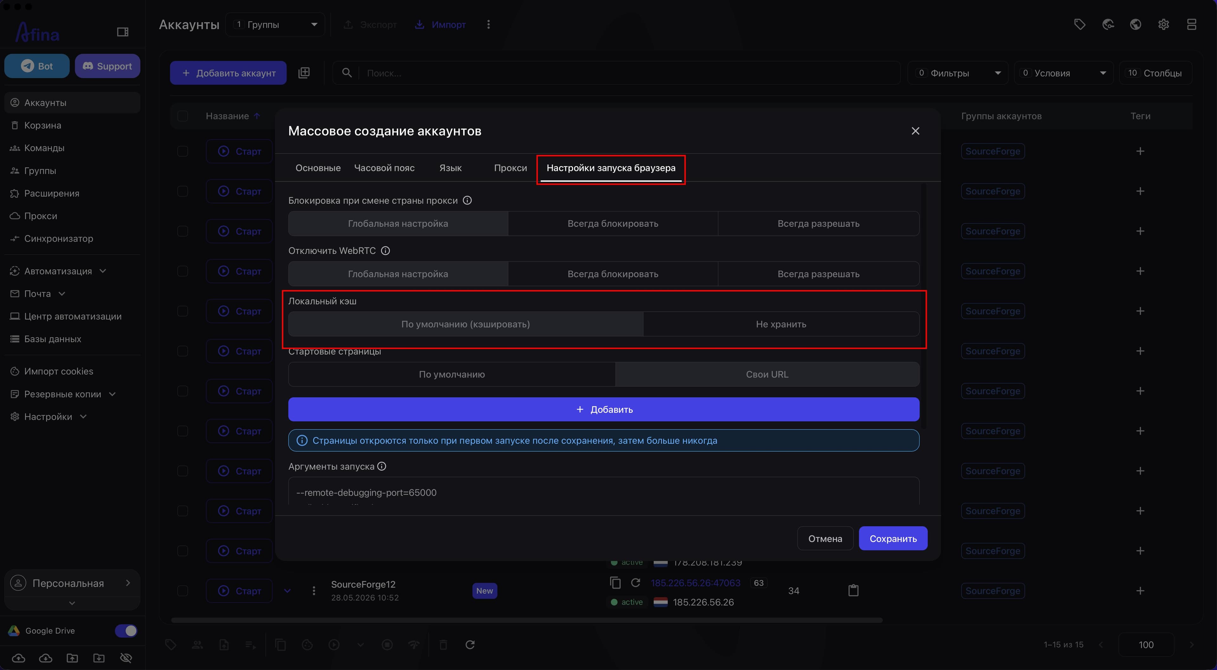Select Всегда блокировать under Отключить WebRTC
Viewport: 1217px width, 670px height.
[613, 274]
